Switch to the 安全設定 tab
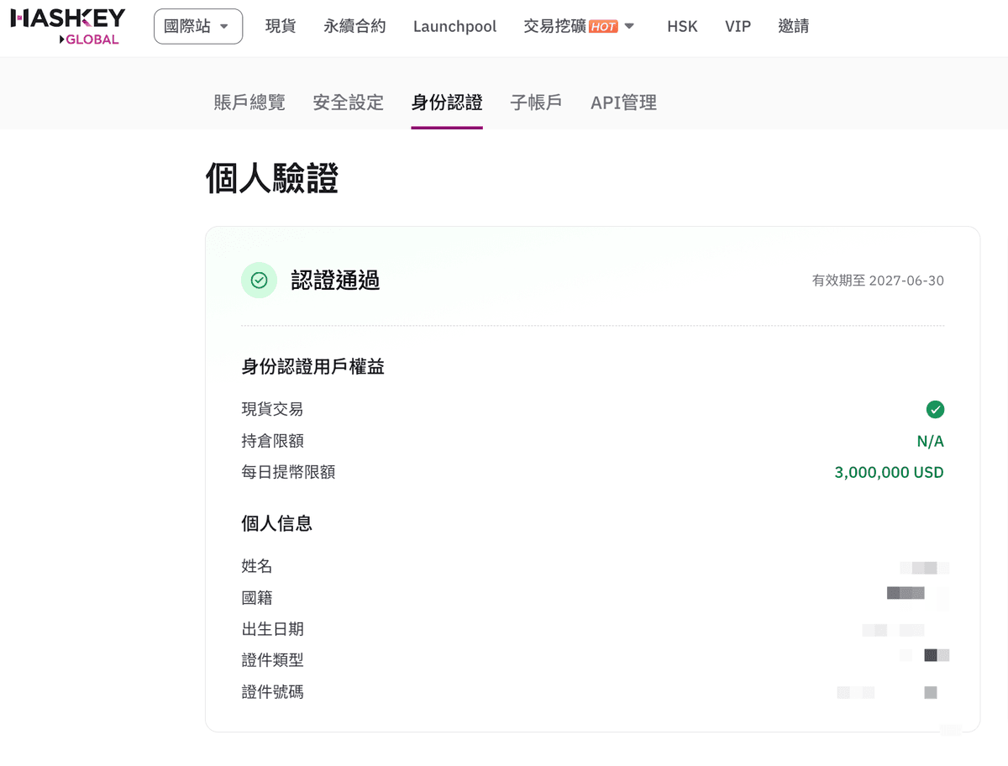The height and width of the screenshot is (766, 1008). tap(348, 102)
